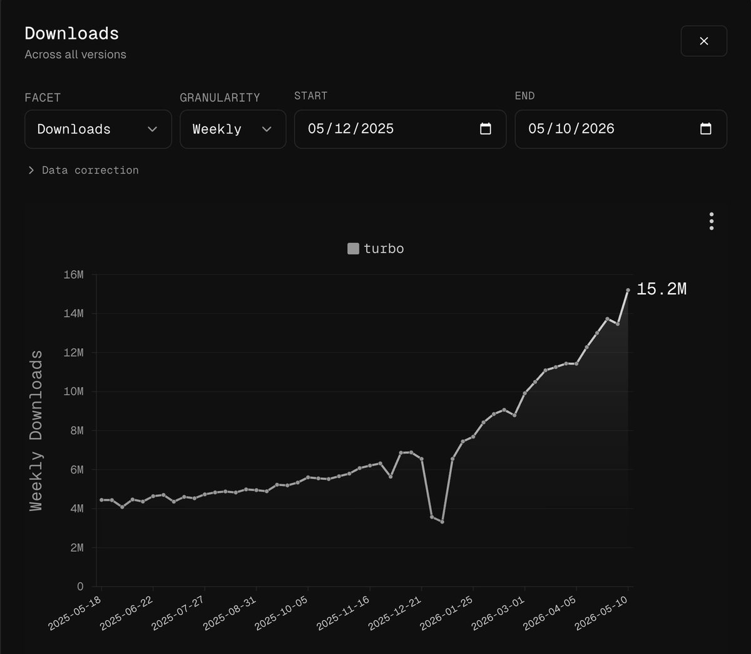
Task: Click the 2025-08-31 x-axis date label
Action: (231, 613)
